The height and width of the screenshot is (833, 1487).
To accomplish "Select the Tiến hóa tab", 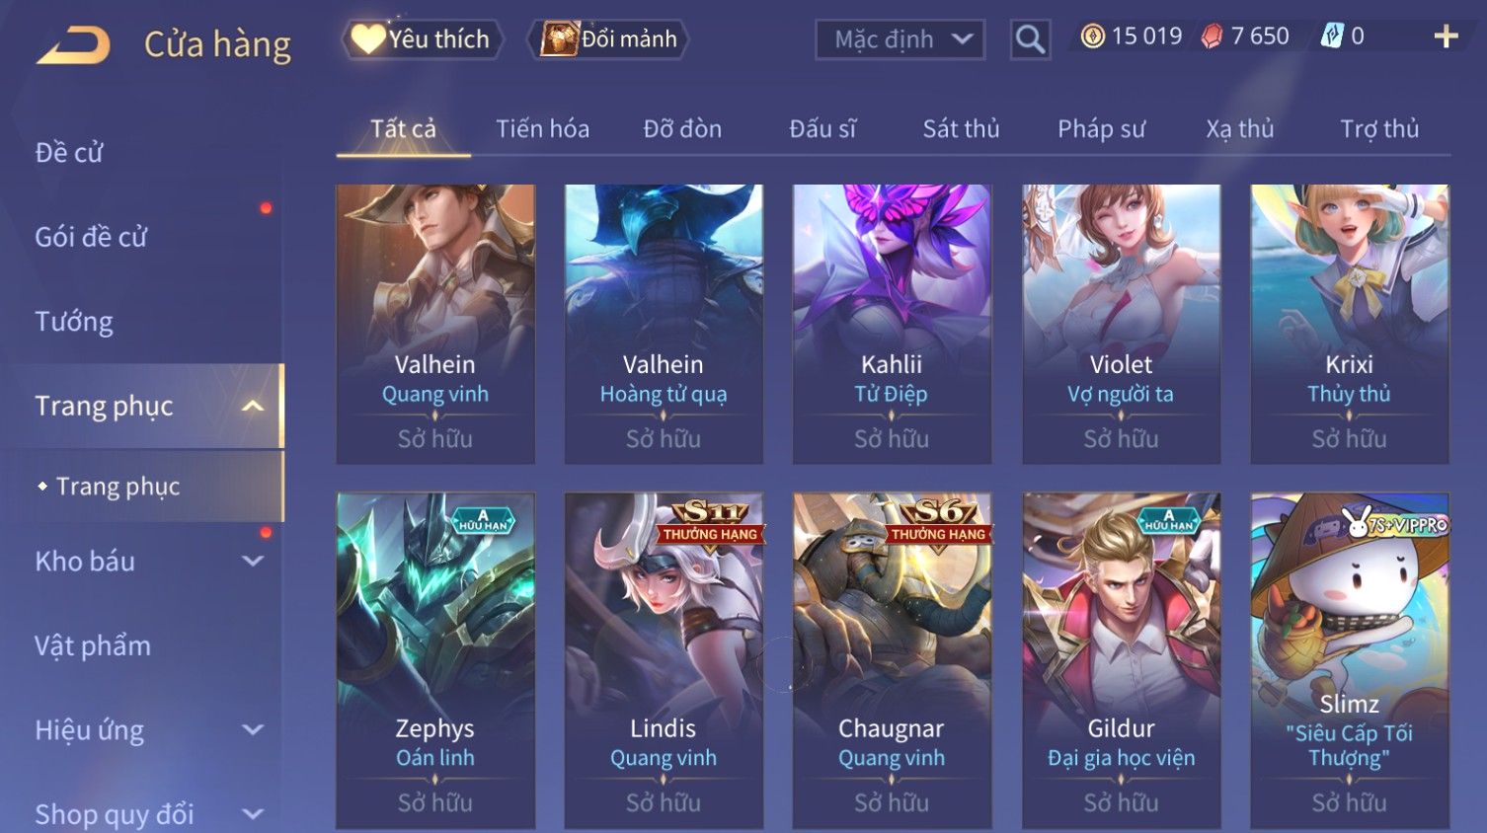I will 542,128.
